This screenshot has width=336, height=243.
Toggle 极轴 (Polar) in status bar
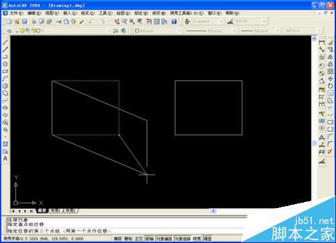click(x=150, y=238)
